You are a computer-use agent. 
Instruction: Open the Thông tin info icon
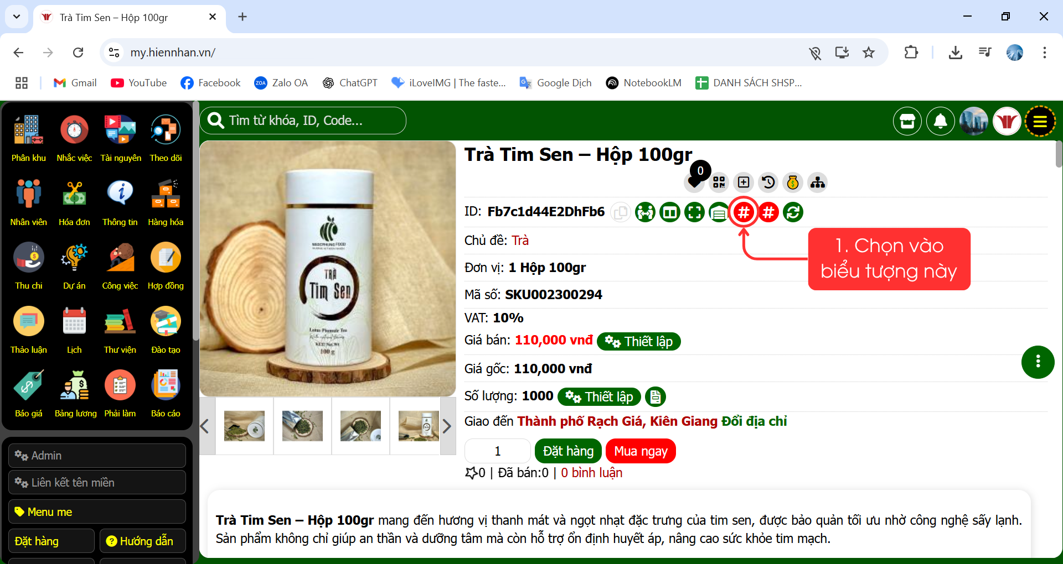coord(120,194)
